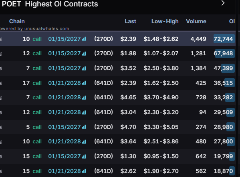Open chart icon for 10 call 01/15/2027

(84, 39)
